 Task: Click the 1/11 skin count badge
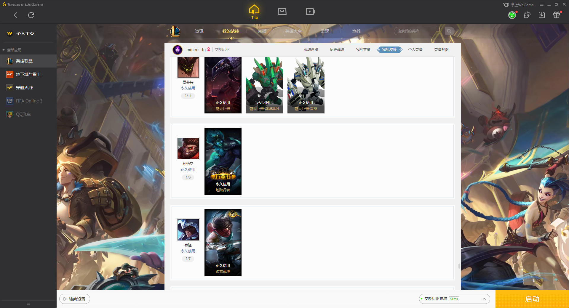tap(188, 96)
